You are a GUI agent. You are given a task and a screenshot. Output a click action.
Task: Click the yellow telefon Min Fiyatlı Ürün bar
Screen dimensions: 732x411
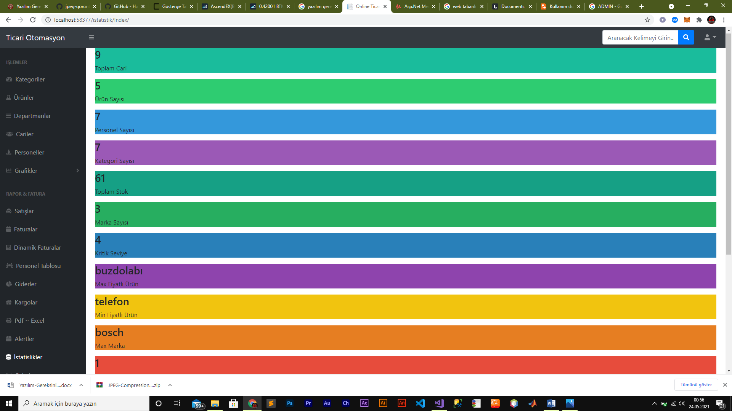tap(405, 307)
